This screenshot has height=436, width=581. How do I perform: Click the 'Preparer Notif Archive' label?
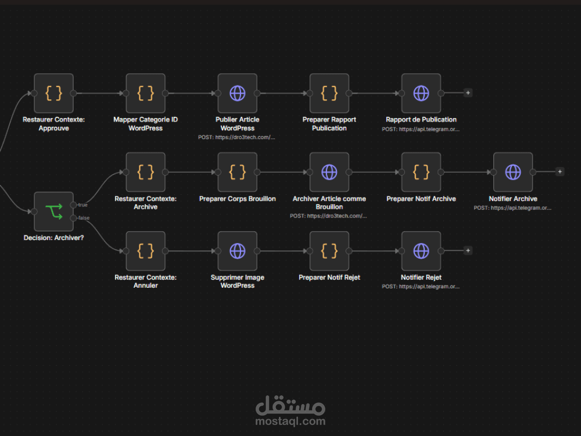[x=421, y=199]
